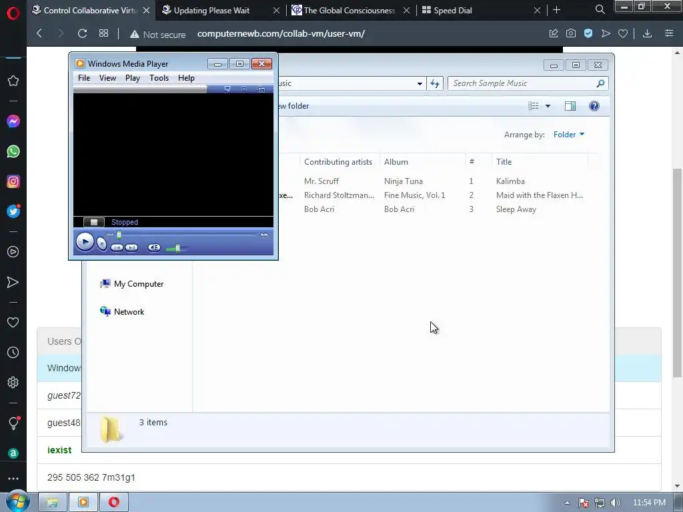The height and width of the screenshot is (512, 683).
Task: Open the View menu in Windows Media Player
Action: pos(107,78)
